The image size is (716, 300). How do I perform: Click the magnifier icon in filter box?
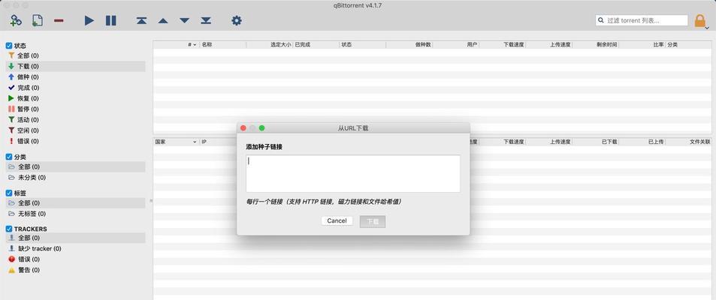(601, 20)
